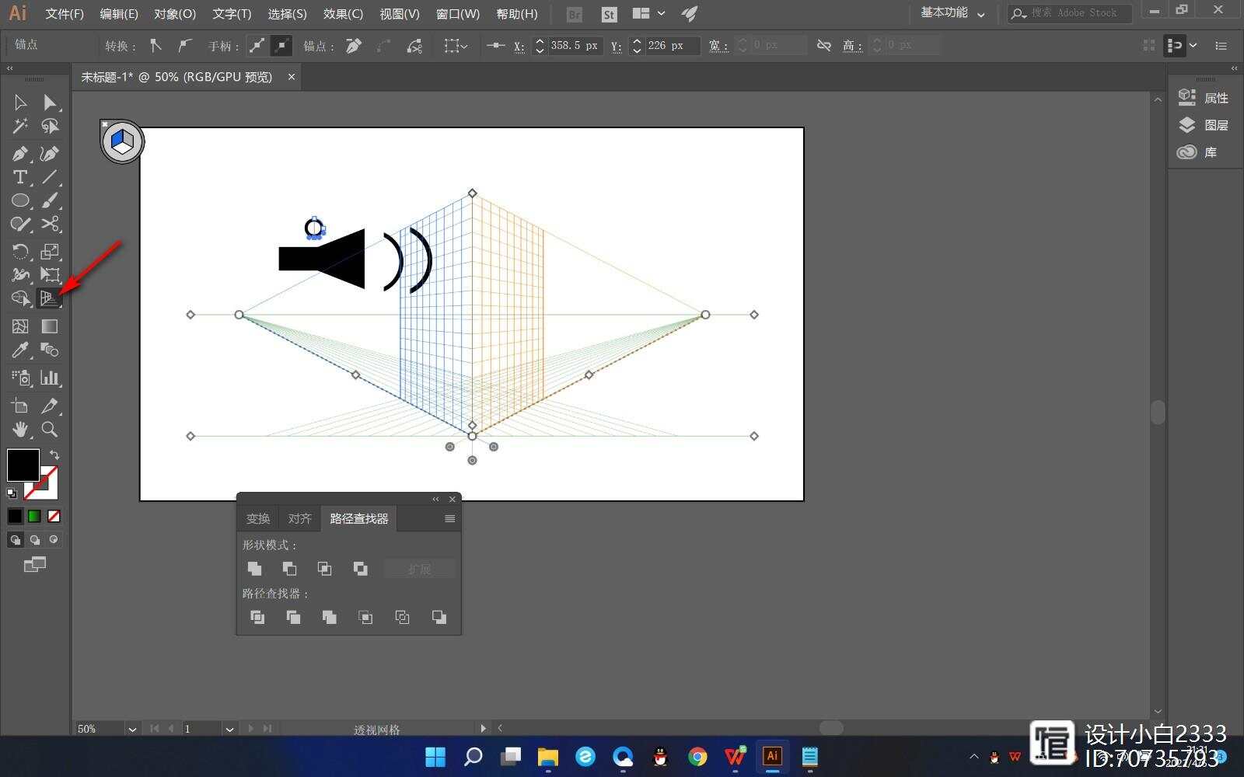Select the Line Segment tool
Screen dimensions: 1244x777
(x=50, y=177)
